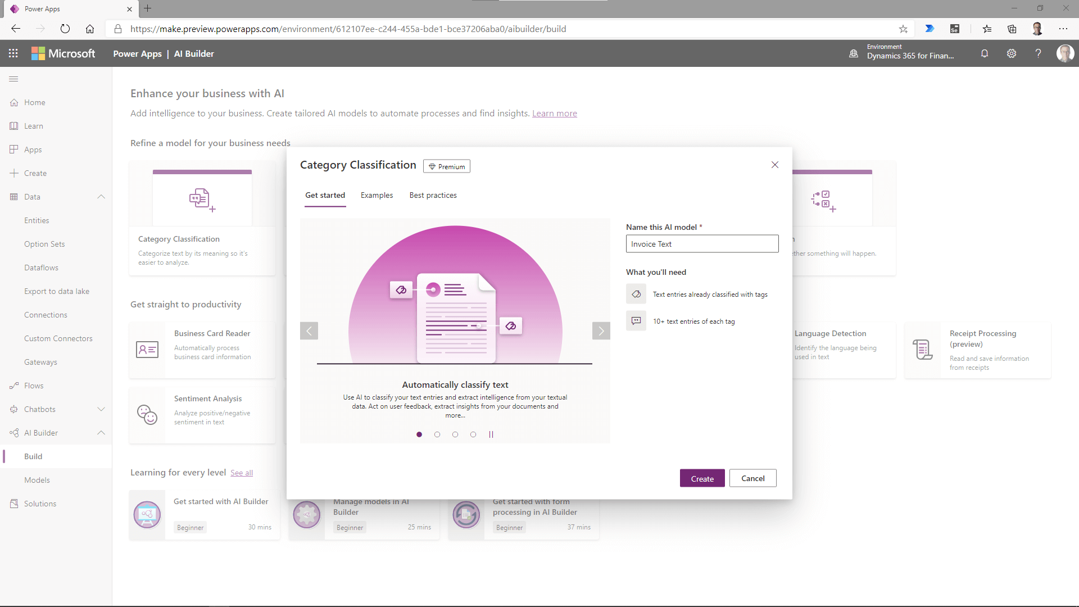Screen dimensions: 1079x607
Task: Click the purple Create button
Action: [x=702, y=478]
